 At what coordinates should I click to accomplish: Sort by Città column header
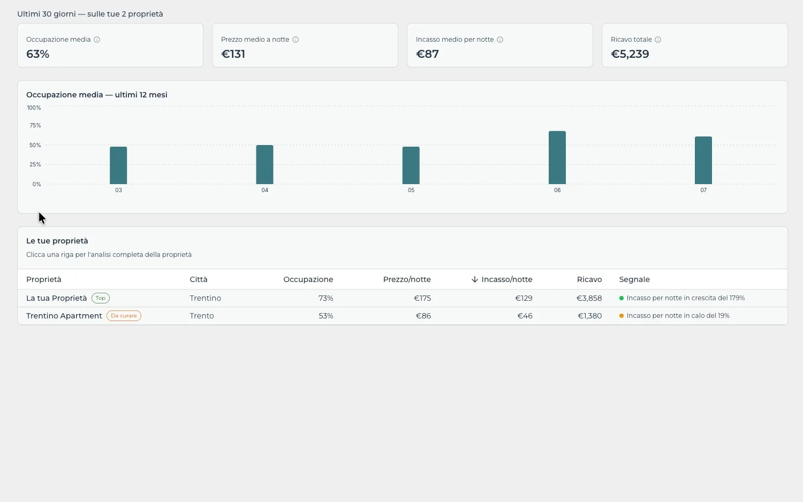coord(199,279)
